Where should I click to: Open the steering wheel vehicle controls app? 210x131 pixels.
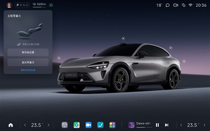point(64,125)
